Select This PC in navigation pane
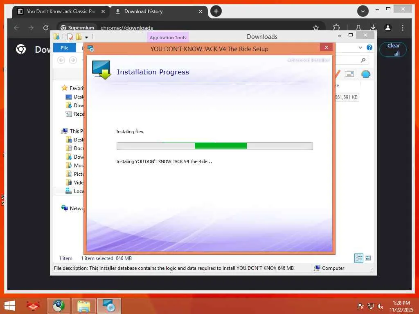The height and width of the screenshot is (314, 419). pos(72,131)
